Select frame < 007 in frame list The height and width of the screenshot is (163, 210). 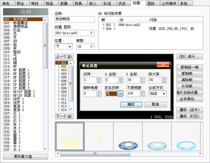tap(62, 85)
